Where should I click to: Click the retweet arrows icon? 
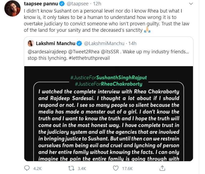pyautogui.click(x=71, y=168)
